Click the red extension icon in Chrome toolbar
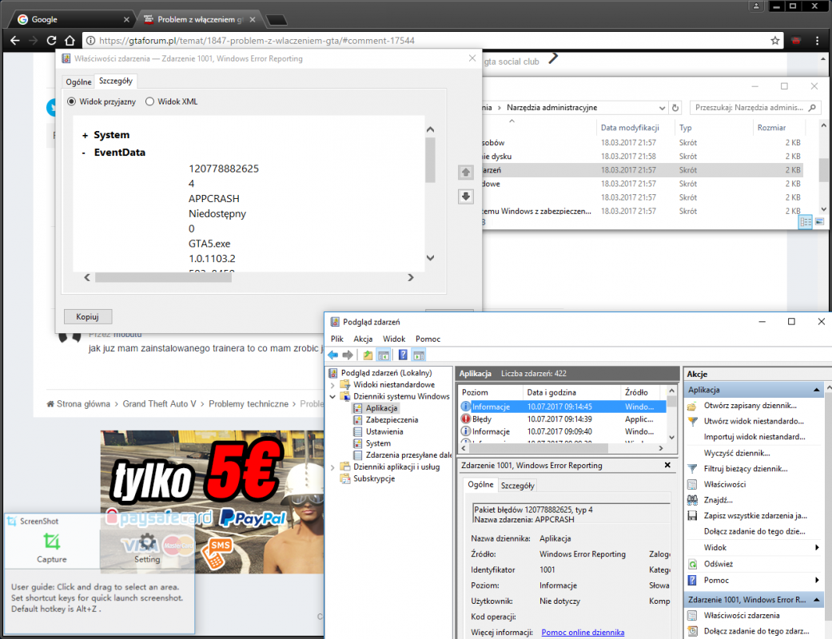This screenshot has width=832, height=639. coord(796,40)
